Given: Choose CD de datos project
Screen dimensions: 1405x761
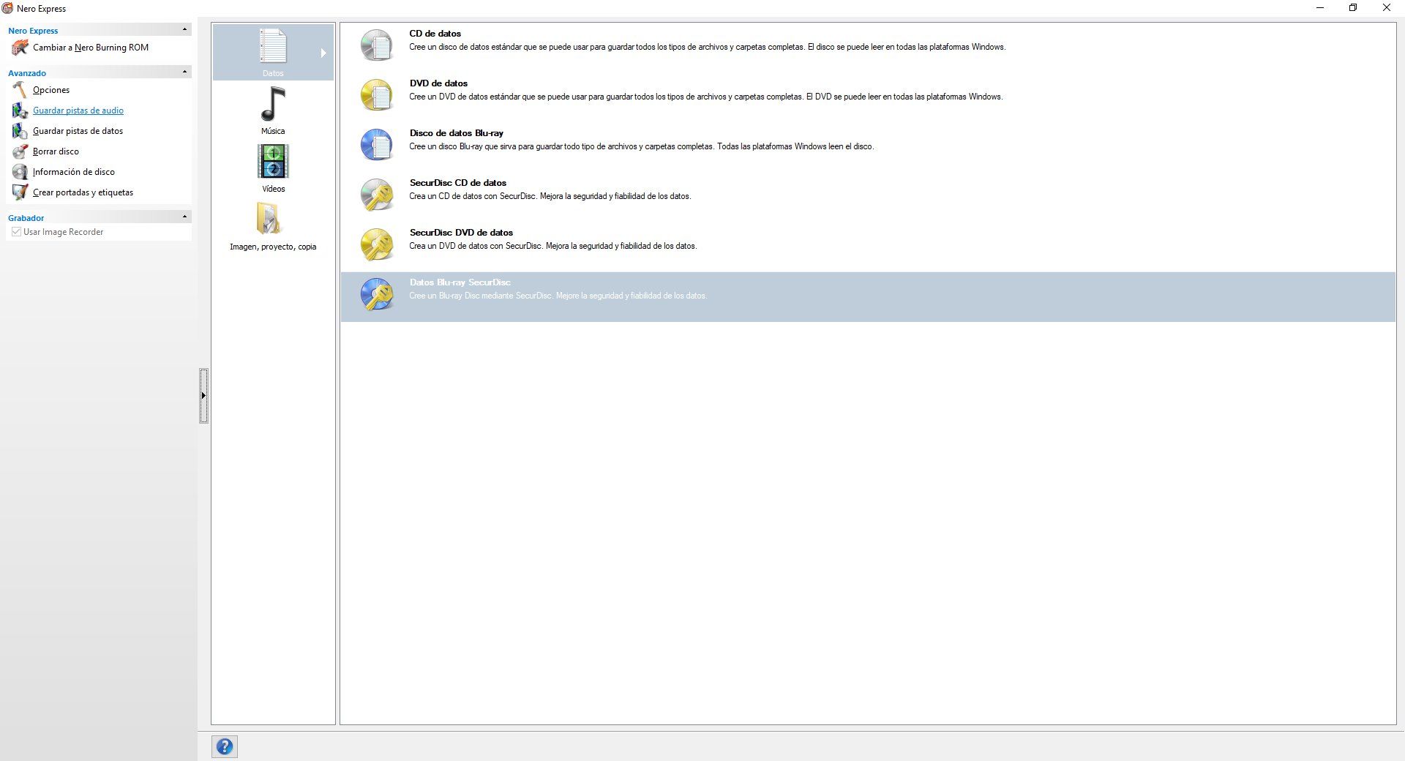Looking at the screenshot, I should tap(868, 48).
